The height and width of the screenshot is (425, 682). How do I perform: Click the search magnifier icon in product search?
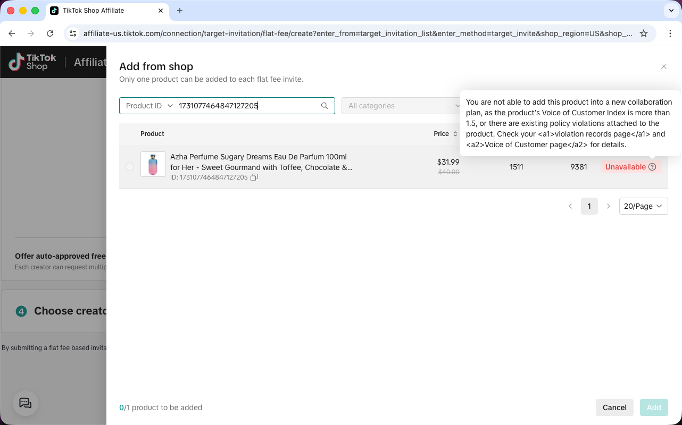(325, 106)
